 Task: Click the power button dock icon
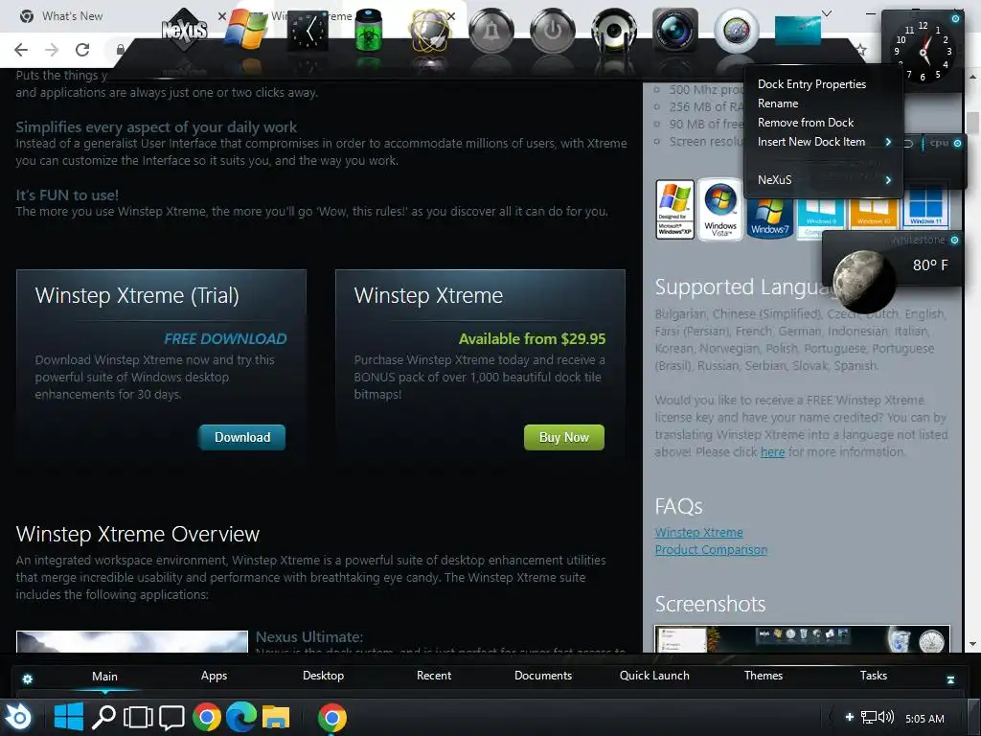click(x=553, y=30)
